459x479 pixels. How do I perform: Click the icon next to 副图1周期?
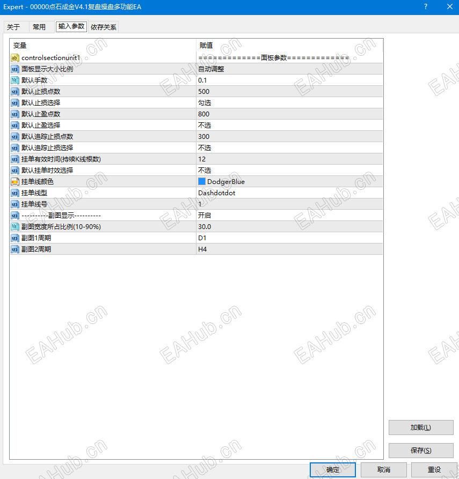tap(14, 238)
